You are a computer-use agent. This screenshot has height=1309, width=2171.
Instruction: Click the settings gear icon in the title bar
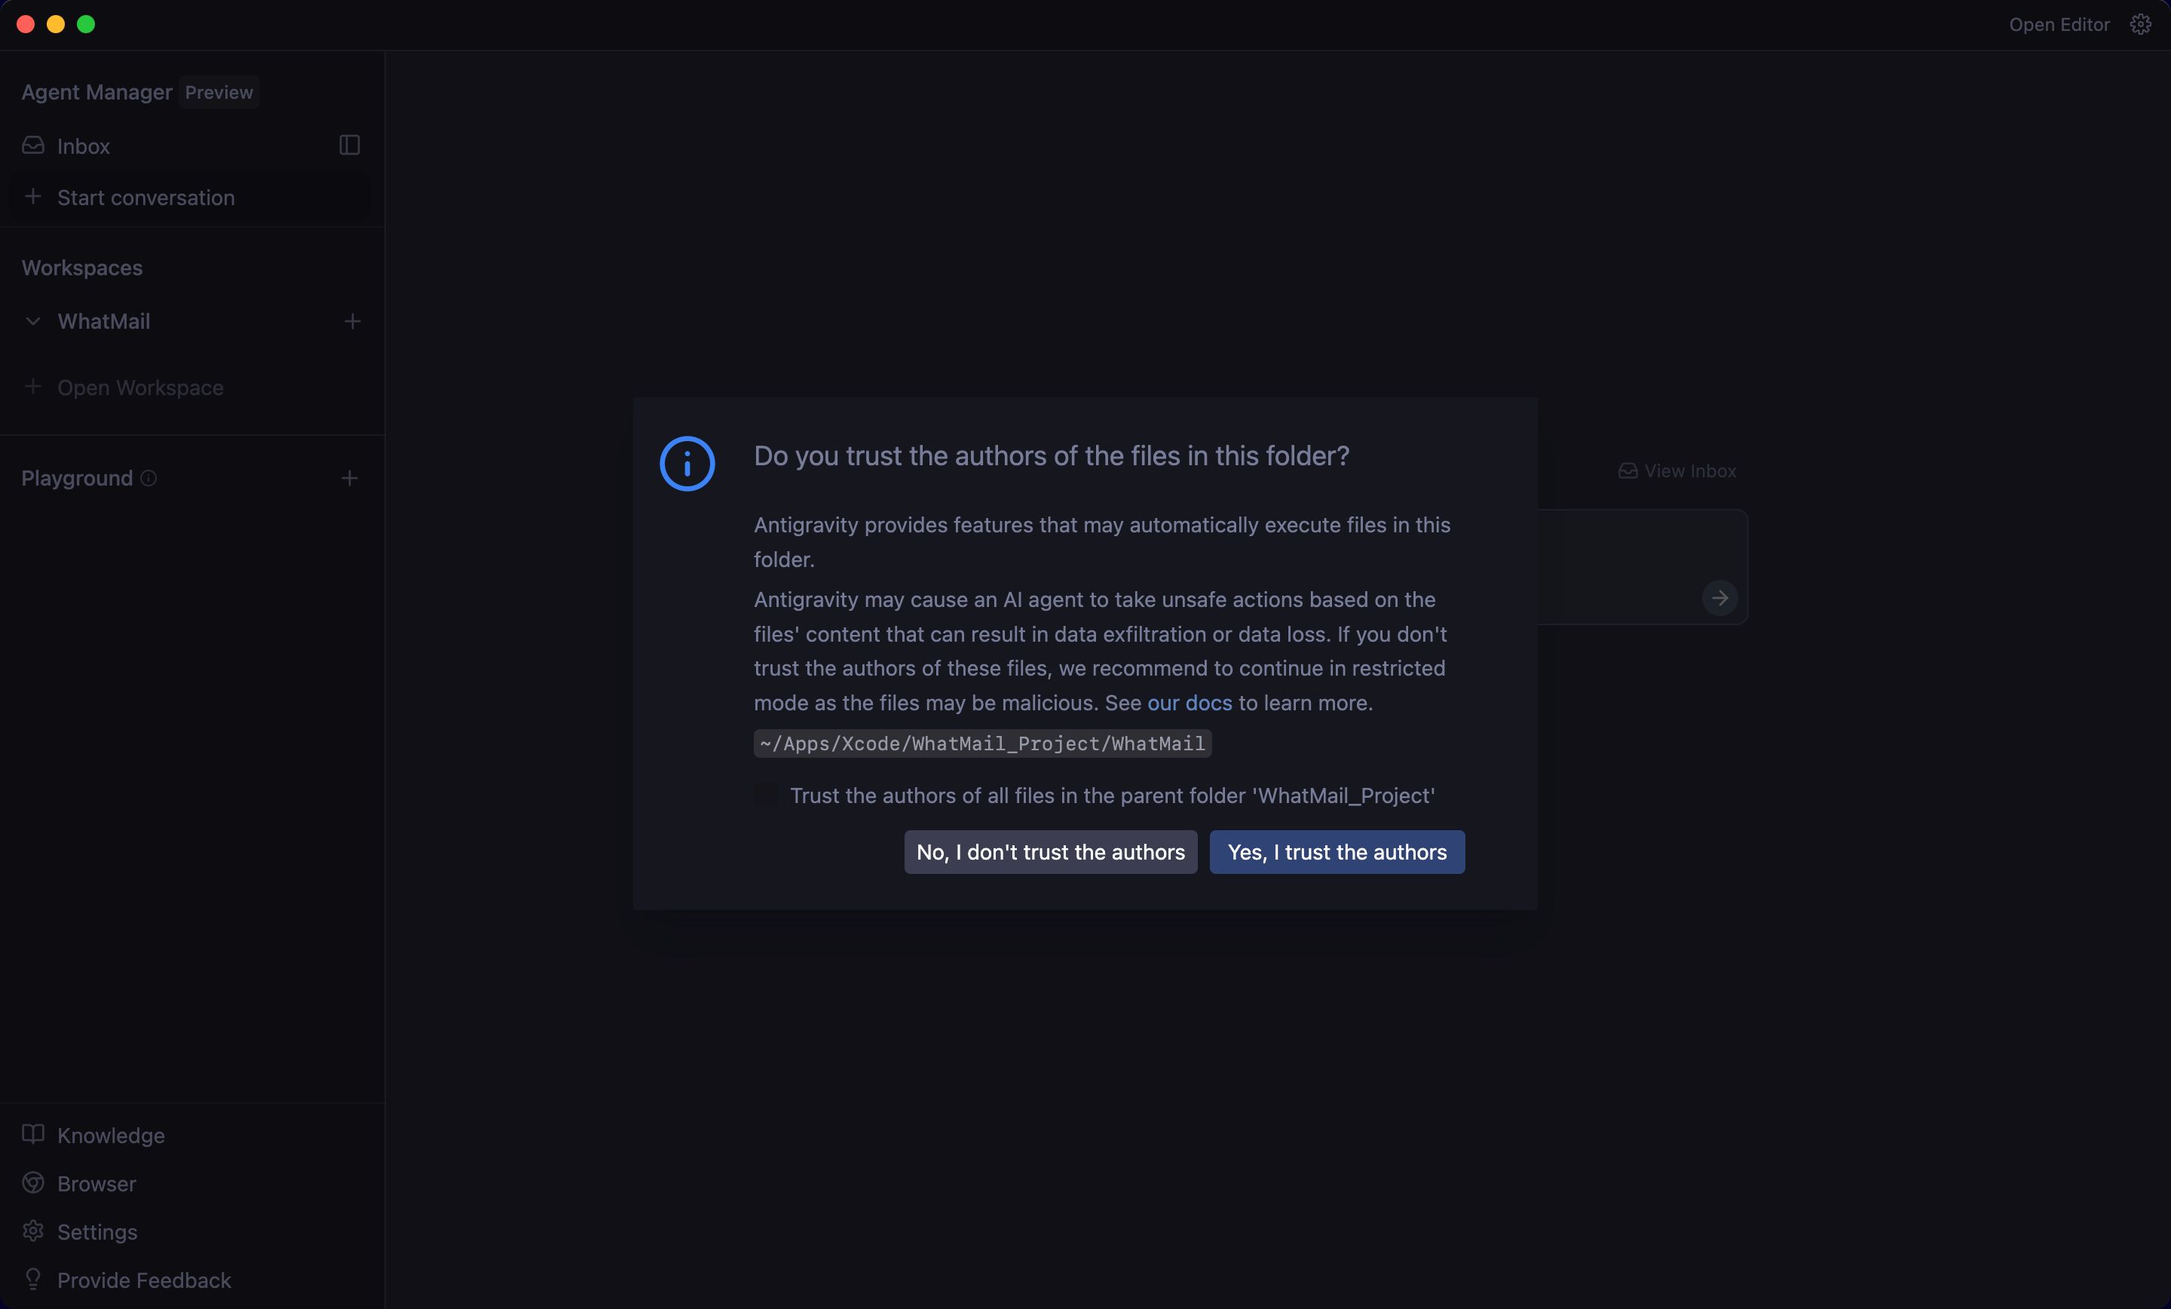(x=2140, y=25)
